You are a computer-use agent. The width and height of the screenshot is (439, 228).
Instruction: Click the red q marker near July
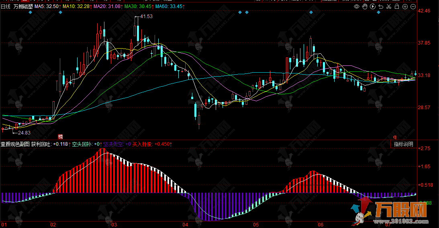coord(395,137)
